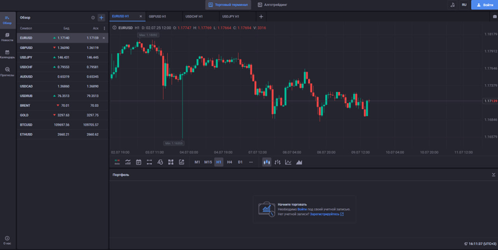The image size is (498, 250).
Task: Set timeframe to M1
Action: [197, 162]
